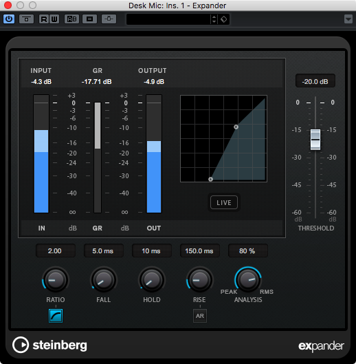The width and height of the screenshot is (356, 364).
Task: Activate the side-chain input icon
Action: [x=109, y=19]
